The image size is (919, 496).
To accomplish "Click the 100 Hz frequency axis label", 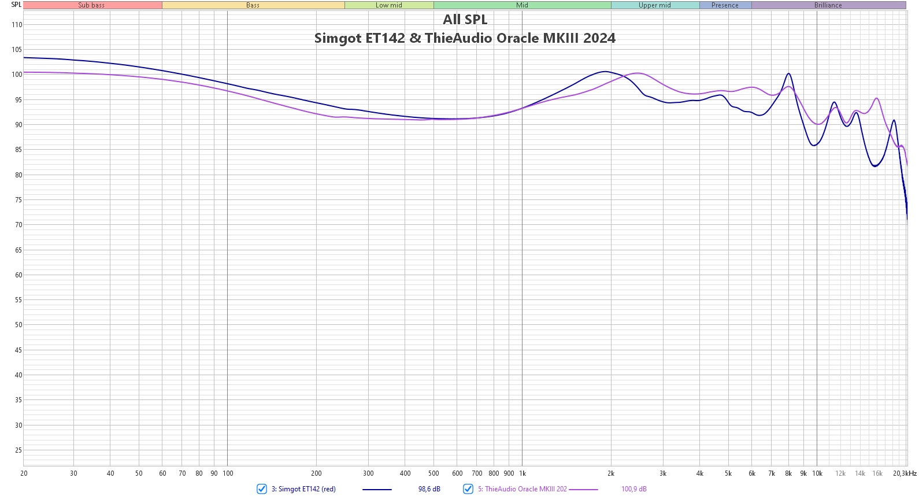I will coord(228,473).
